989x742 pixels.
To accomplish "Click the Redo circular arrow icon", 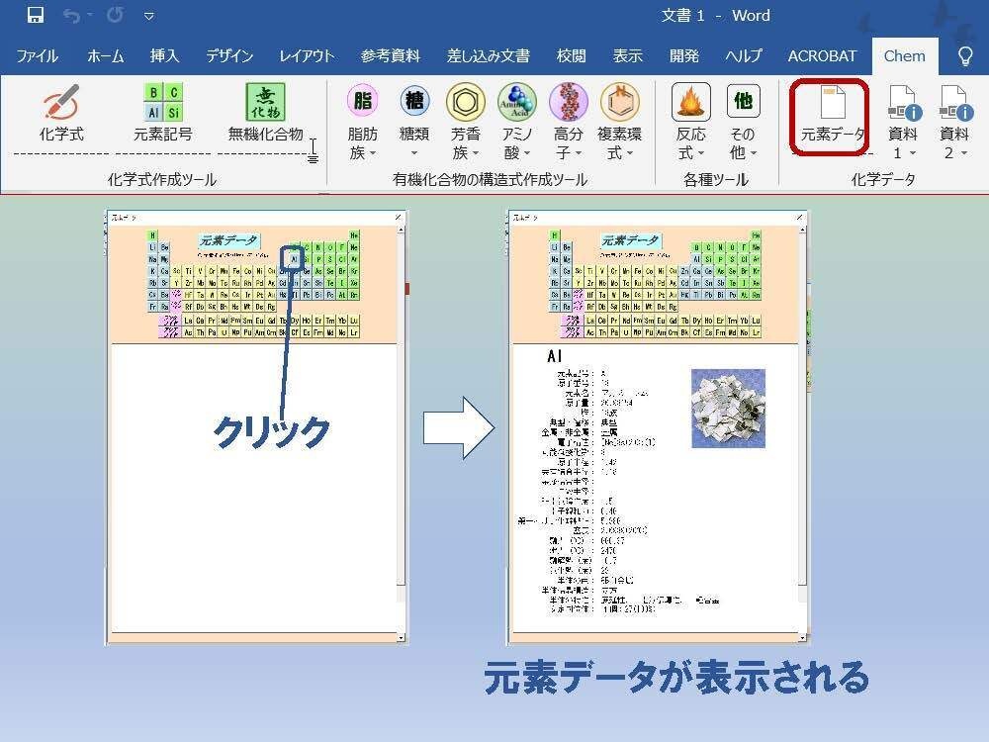I will tap(115, 15).
